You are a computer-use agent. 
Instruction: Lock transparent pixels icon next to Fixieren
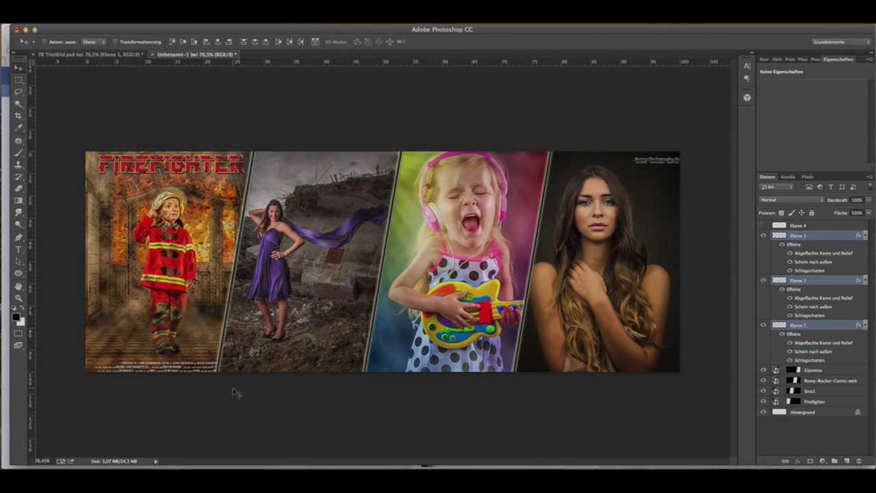coord(782,213)
